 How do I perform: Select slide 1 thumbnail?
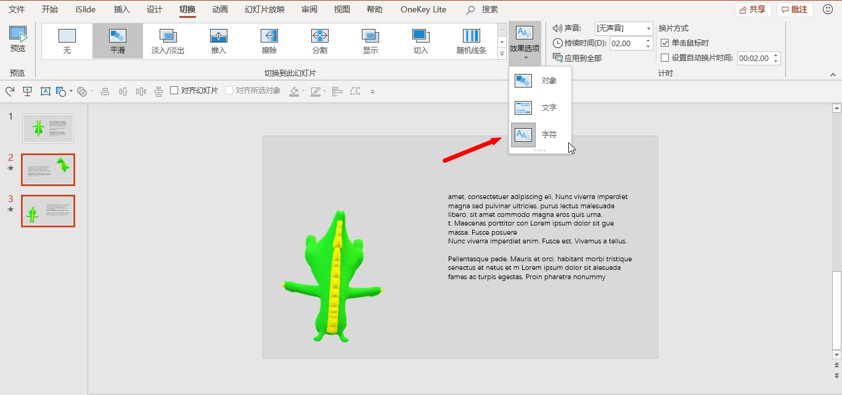click(x=48, y=128)
